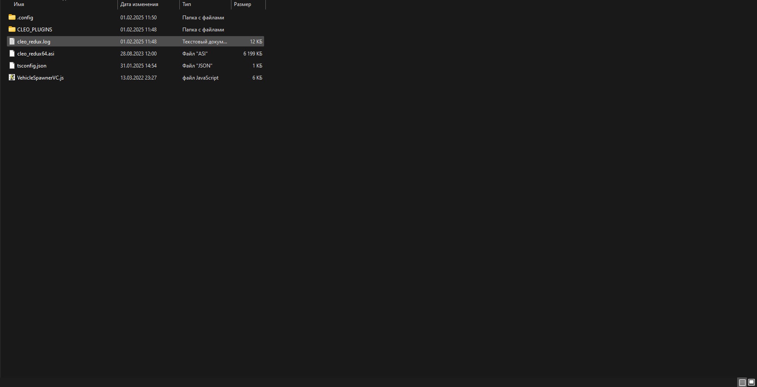Select the cleo_redux.log file name
Image resolution: width=757 pixels, height=387 pixels.
coord(34,42)
